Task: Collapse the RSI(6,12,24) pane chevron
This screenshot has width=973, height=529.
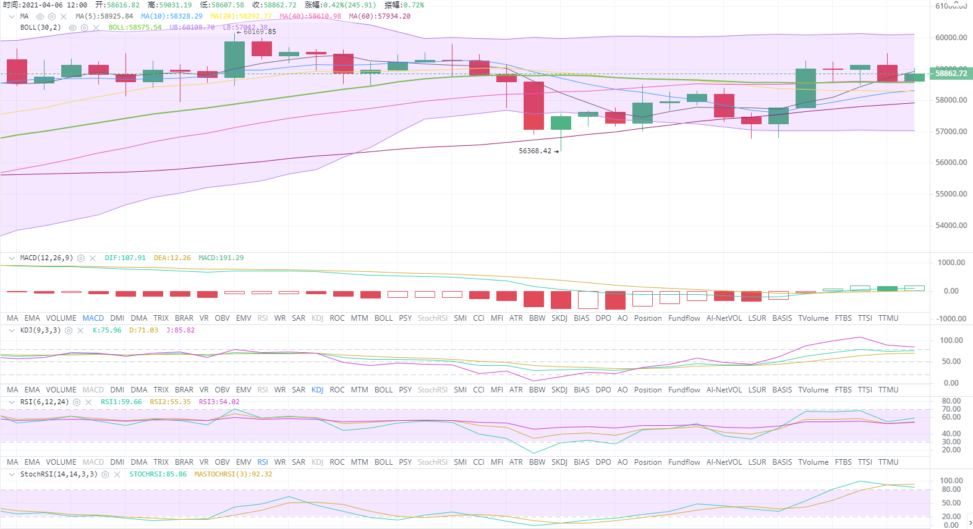Action: pos(12,402)
